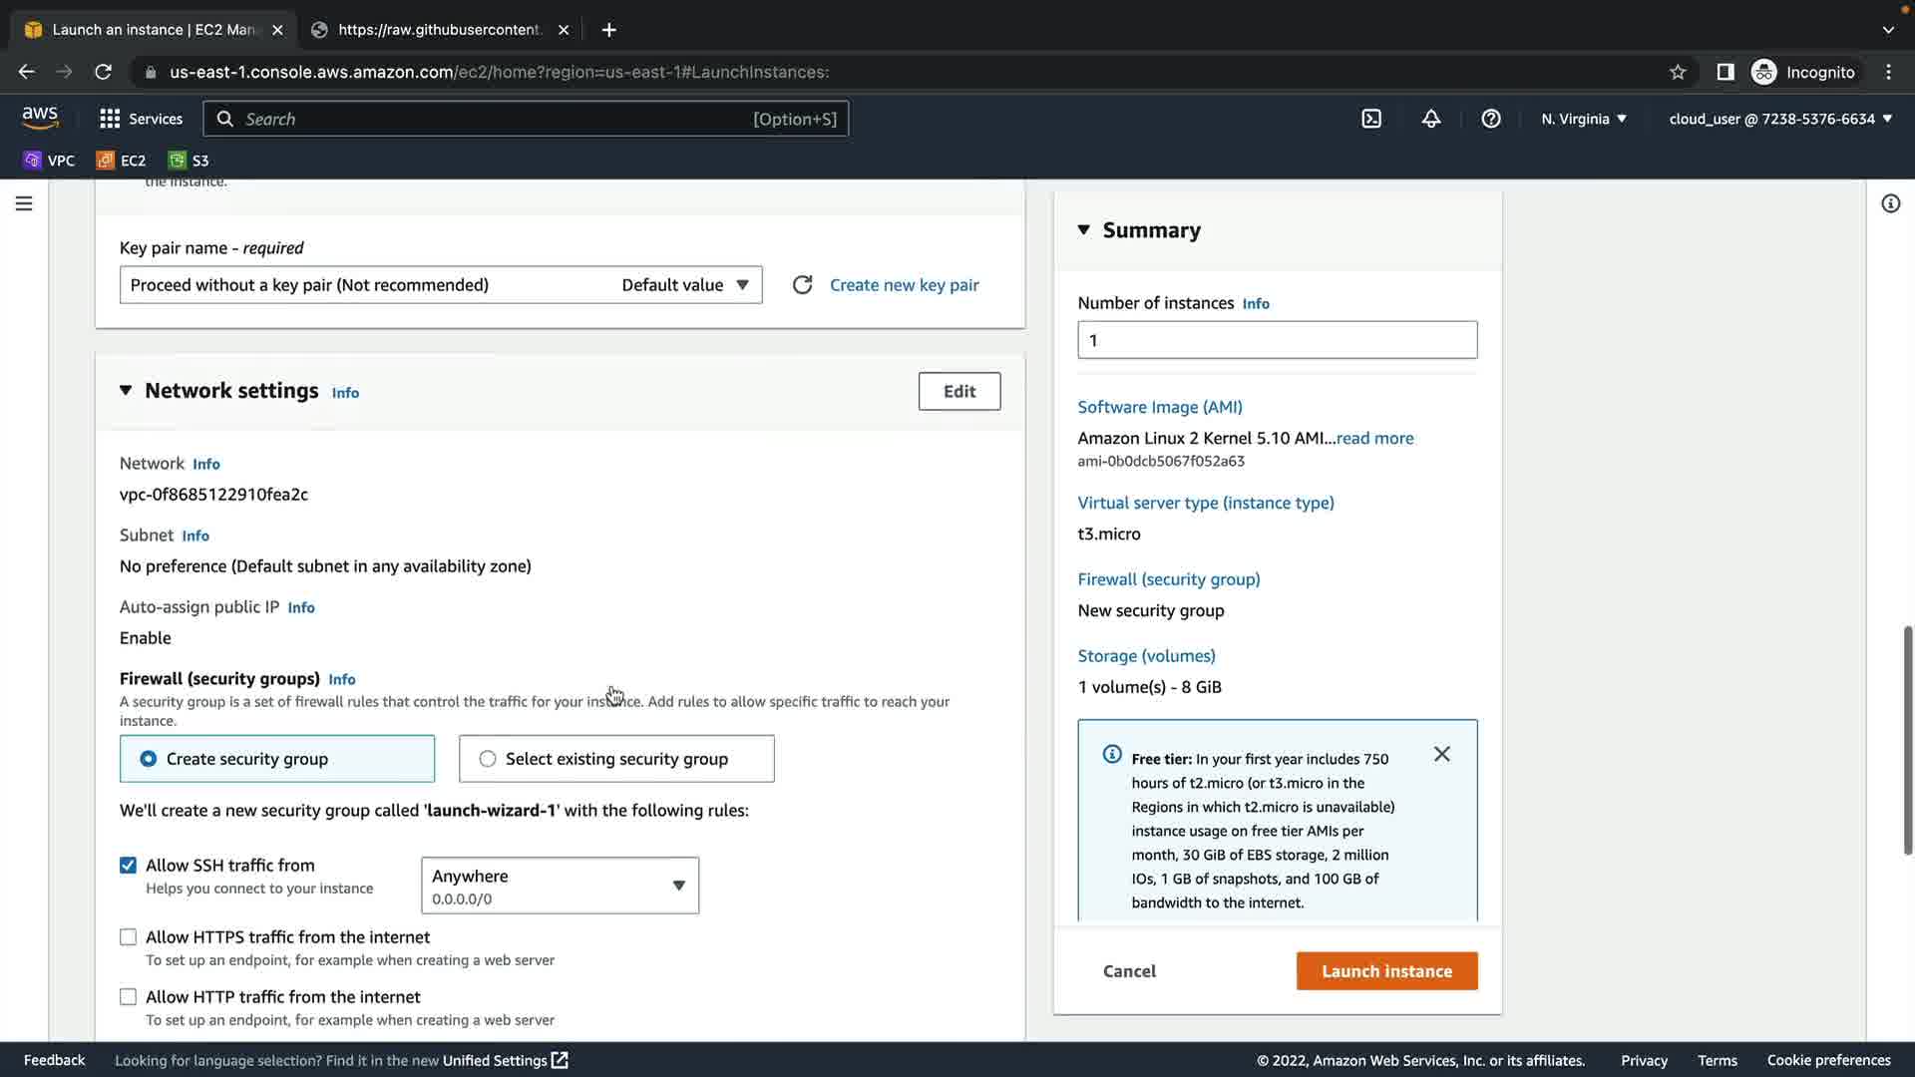Click the AWS logo home icon
Viewport: 1915px width, 1077px height.
[x=40, y=118]
